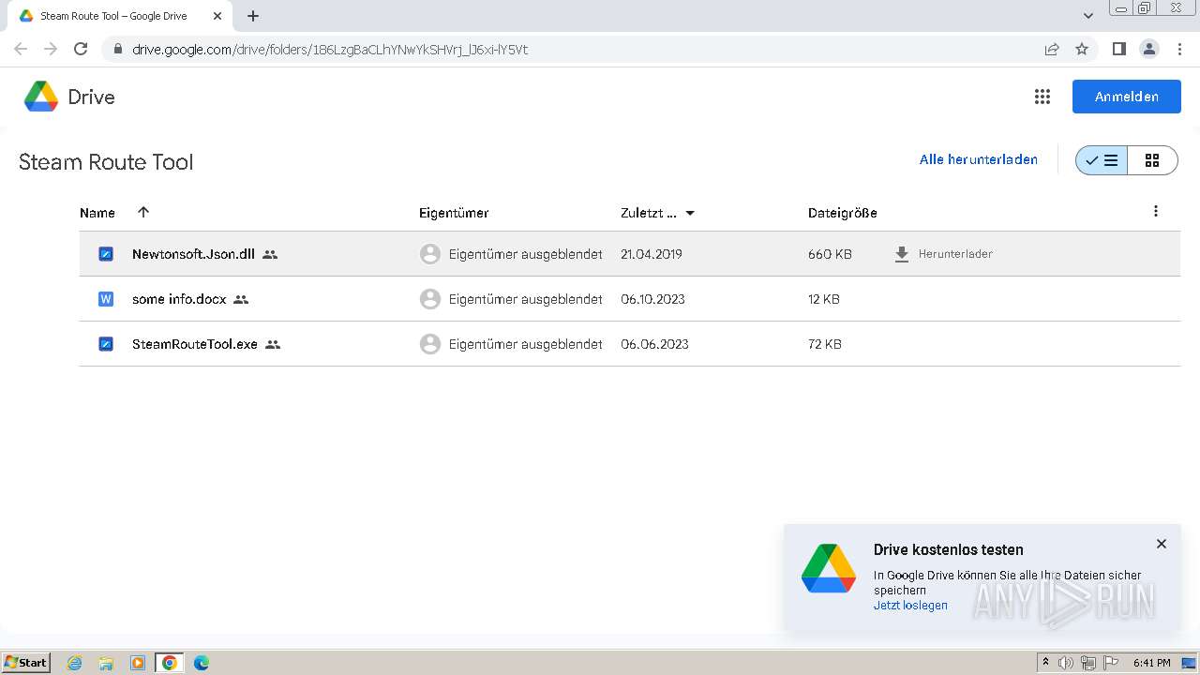
Task: Click date 06.06.2023
Action: [x=654, y=344]
